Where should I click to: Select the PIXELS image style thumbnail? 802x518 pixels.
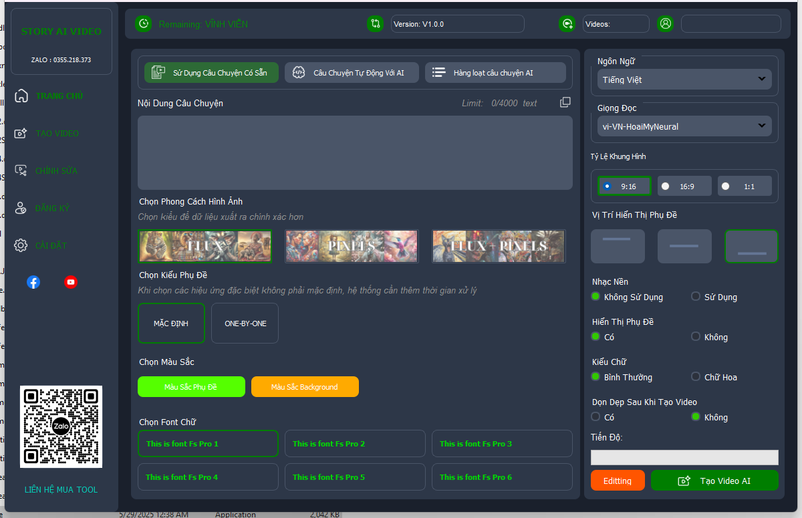[352, 246]
